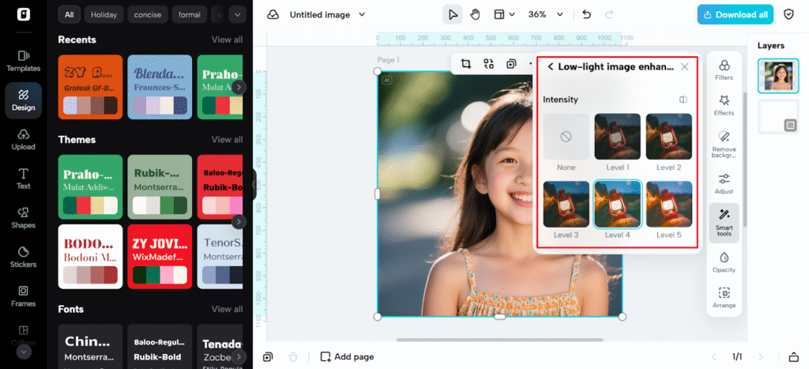Select Level 2 enhancement intensity
The height and width of the screenshot is (369, 809).
coord(668,142)
